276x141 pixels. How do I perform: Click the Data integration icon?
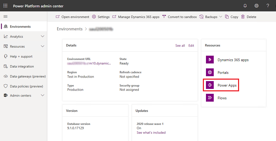[x=6, y=66]
